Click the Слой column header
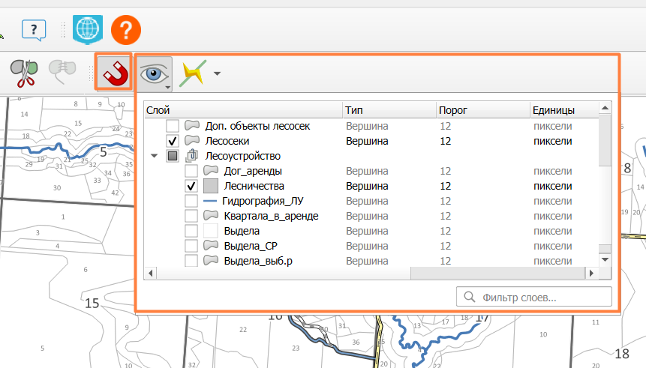This screenshot has height=368, width=646. 243,110
